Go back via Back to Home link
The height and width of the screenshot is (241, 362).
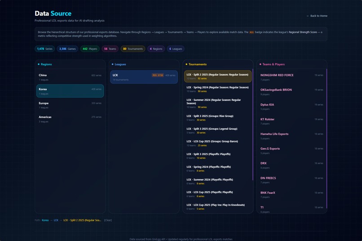coord(317,16)
